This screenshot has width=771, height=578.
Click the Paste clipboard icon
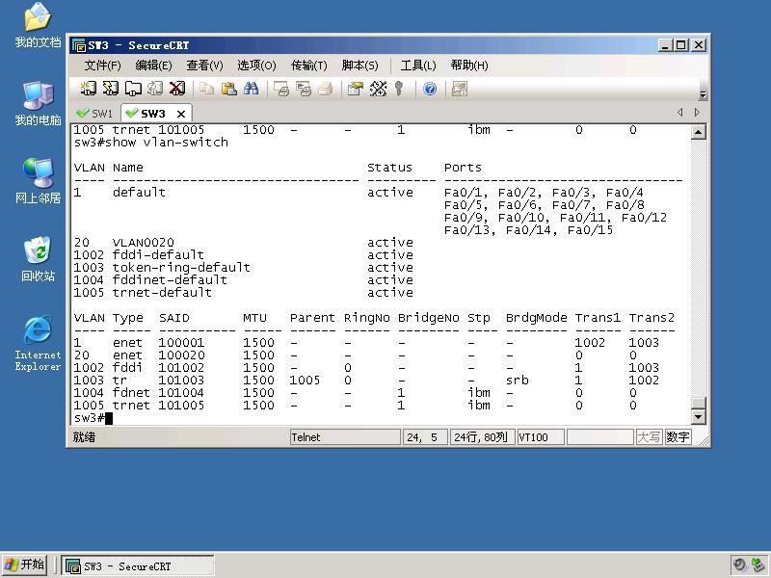228,89
